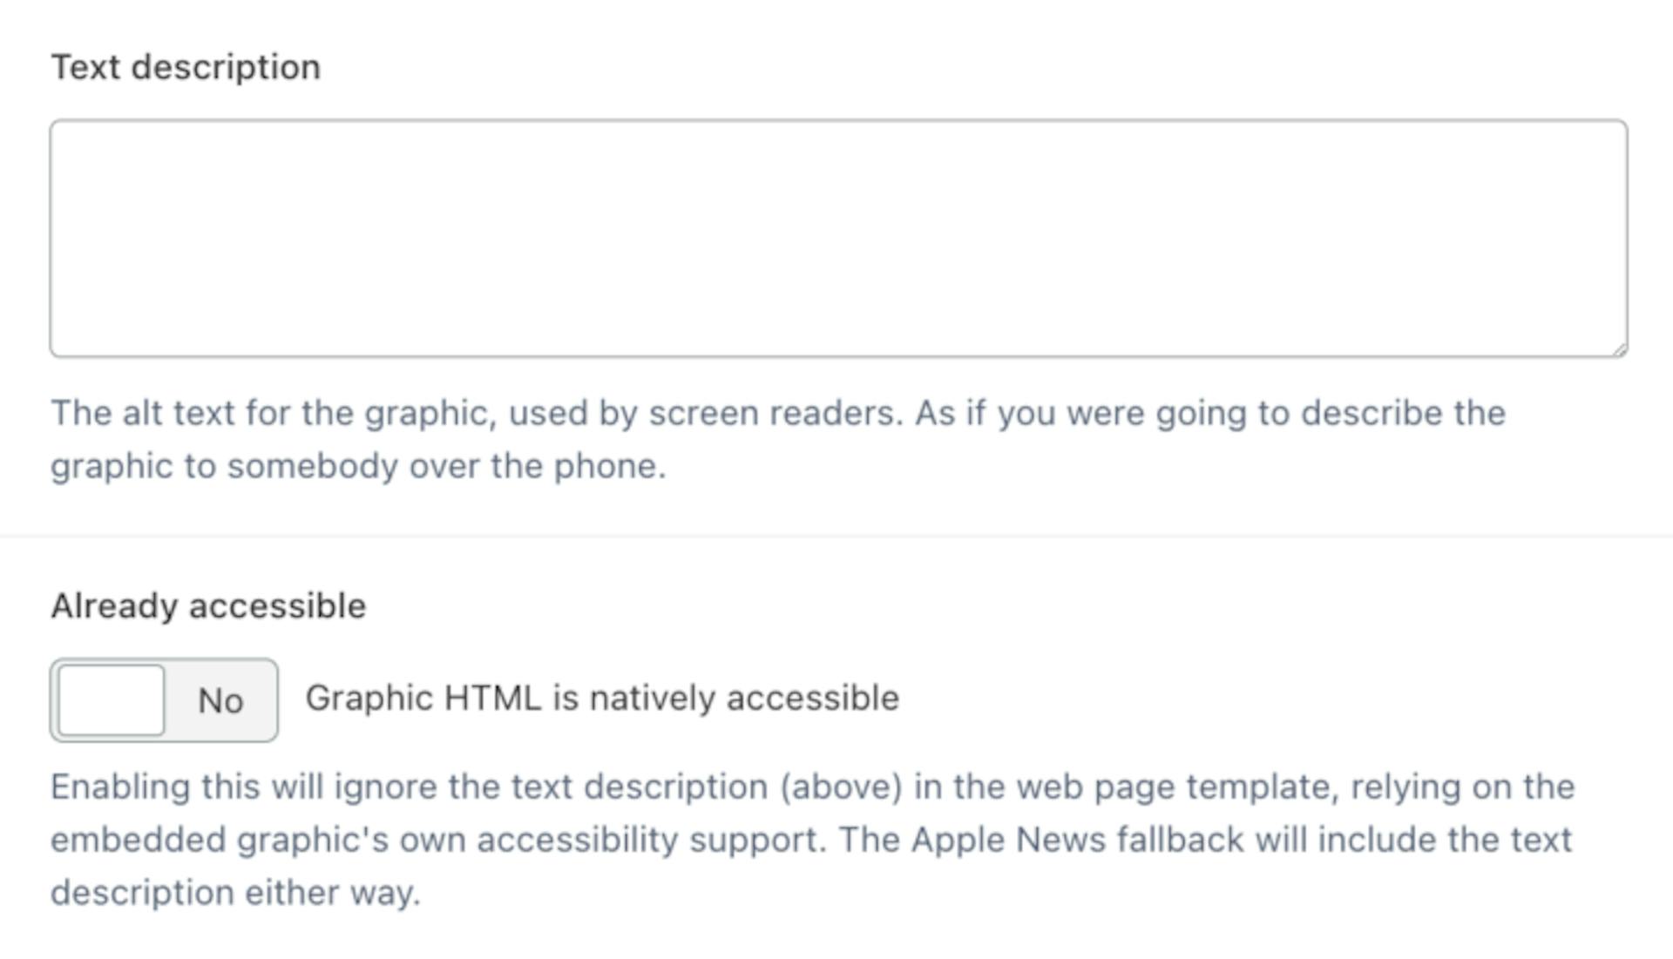Enable the Already accessible toggle switch
The width and height of the screenshot is (1673, 959).
164,700
